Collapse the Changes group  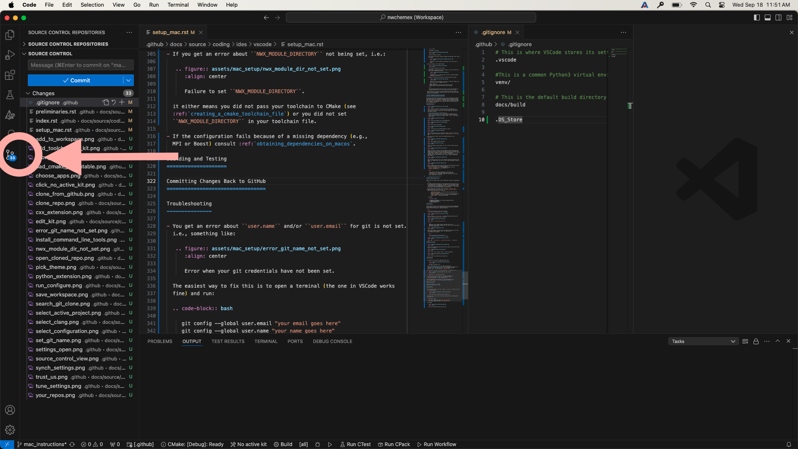(x=43, y=93)
